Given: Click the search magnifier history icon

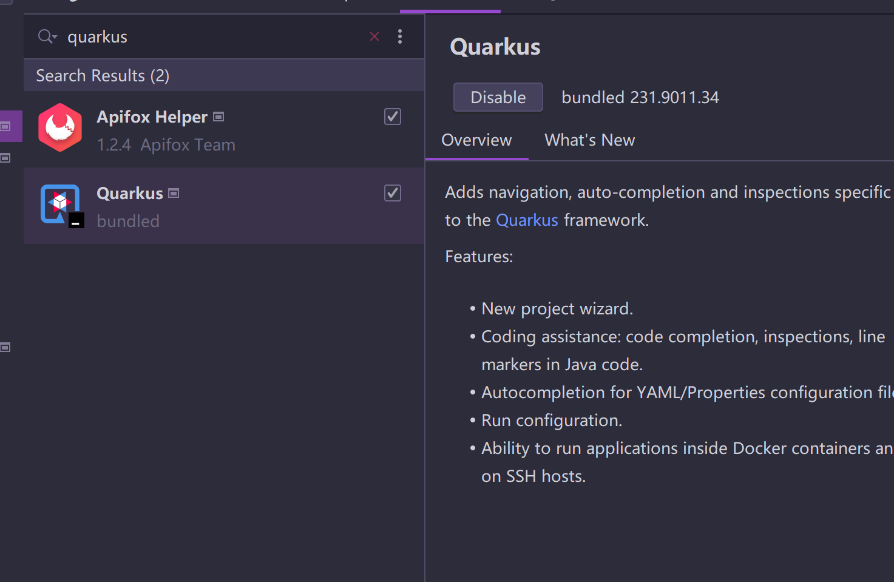Looking at the screenshot, I should 47,36.
